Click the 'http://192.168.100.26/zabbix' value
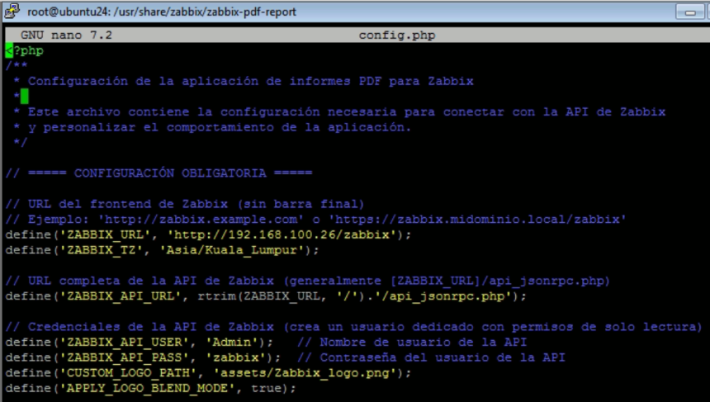710x402 pixels. click(282, 235)
